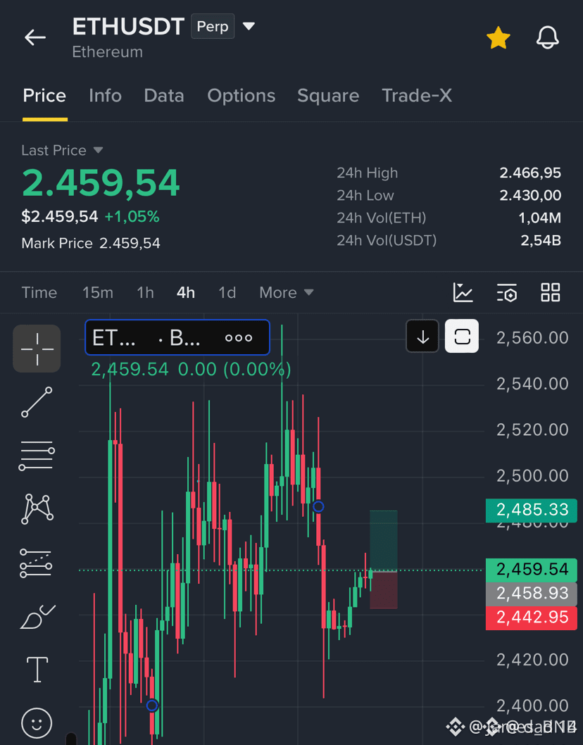Select the text annotation tool

point(37,670)
